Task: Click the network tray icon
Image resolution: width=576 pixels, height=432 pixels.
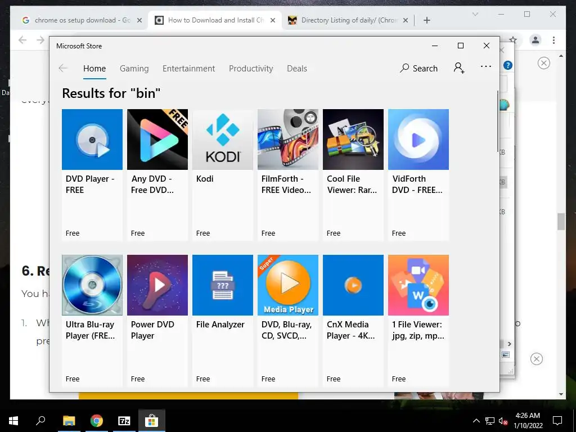Action: pos(489,421)
